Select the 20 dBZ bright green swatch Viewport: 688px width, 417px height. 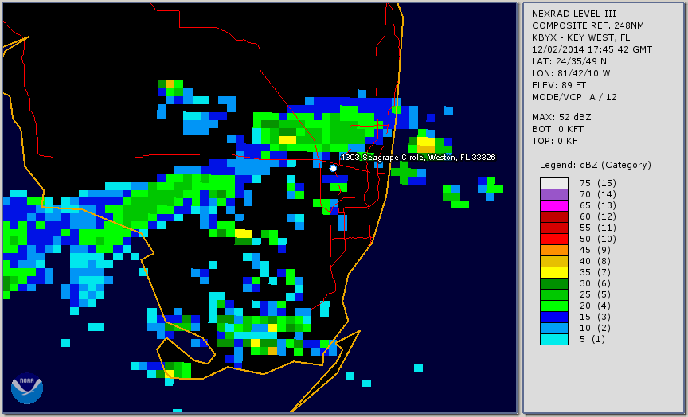point(554,306)
